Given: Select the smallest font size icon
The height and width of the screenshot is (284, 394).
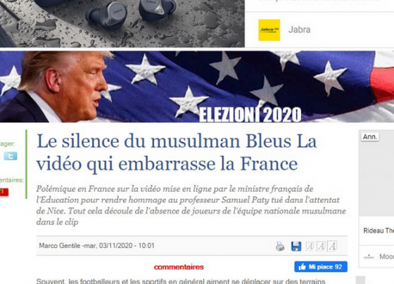Looking at the screenshot, I should pos(310,246).
